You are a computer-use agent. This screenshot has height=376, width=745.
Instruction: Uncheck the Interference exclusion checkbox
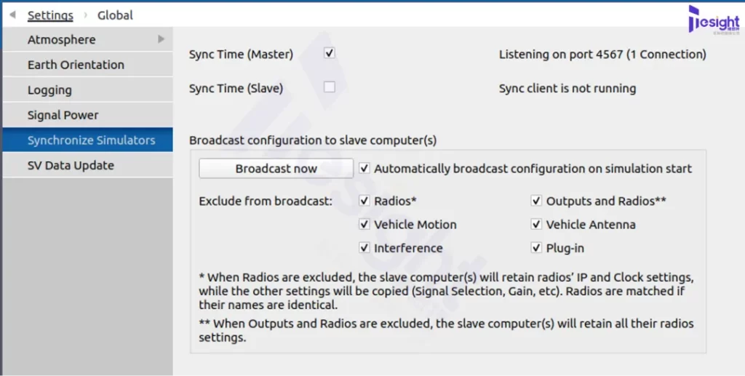365,248
